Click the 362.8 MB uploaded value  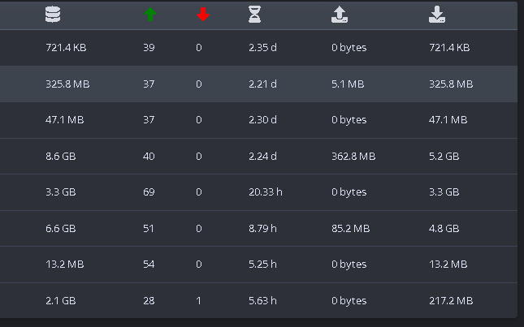353,156
